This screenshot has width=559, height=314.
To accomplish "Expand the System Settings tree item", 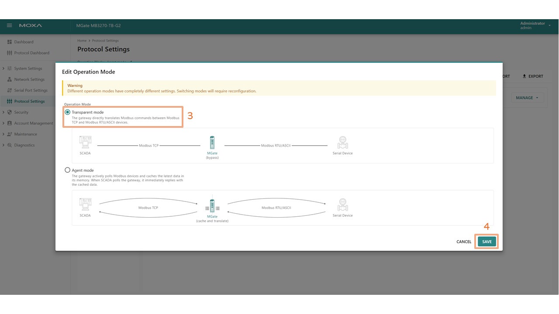I will (3, 68).
